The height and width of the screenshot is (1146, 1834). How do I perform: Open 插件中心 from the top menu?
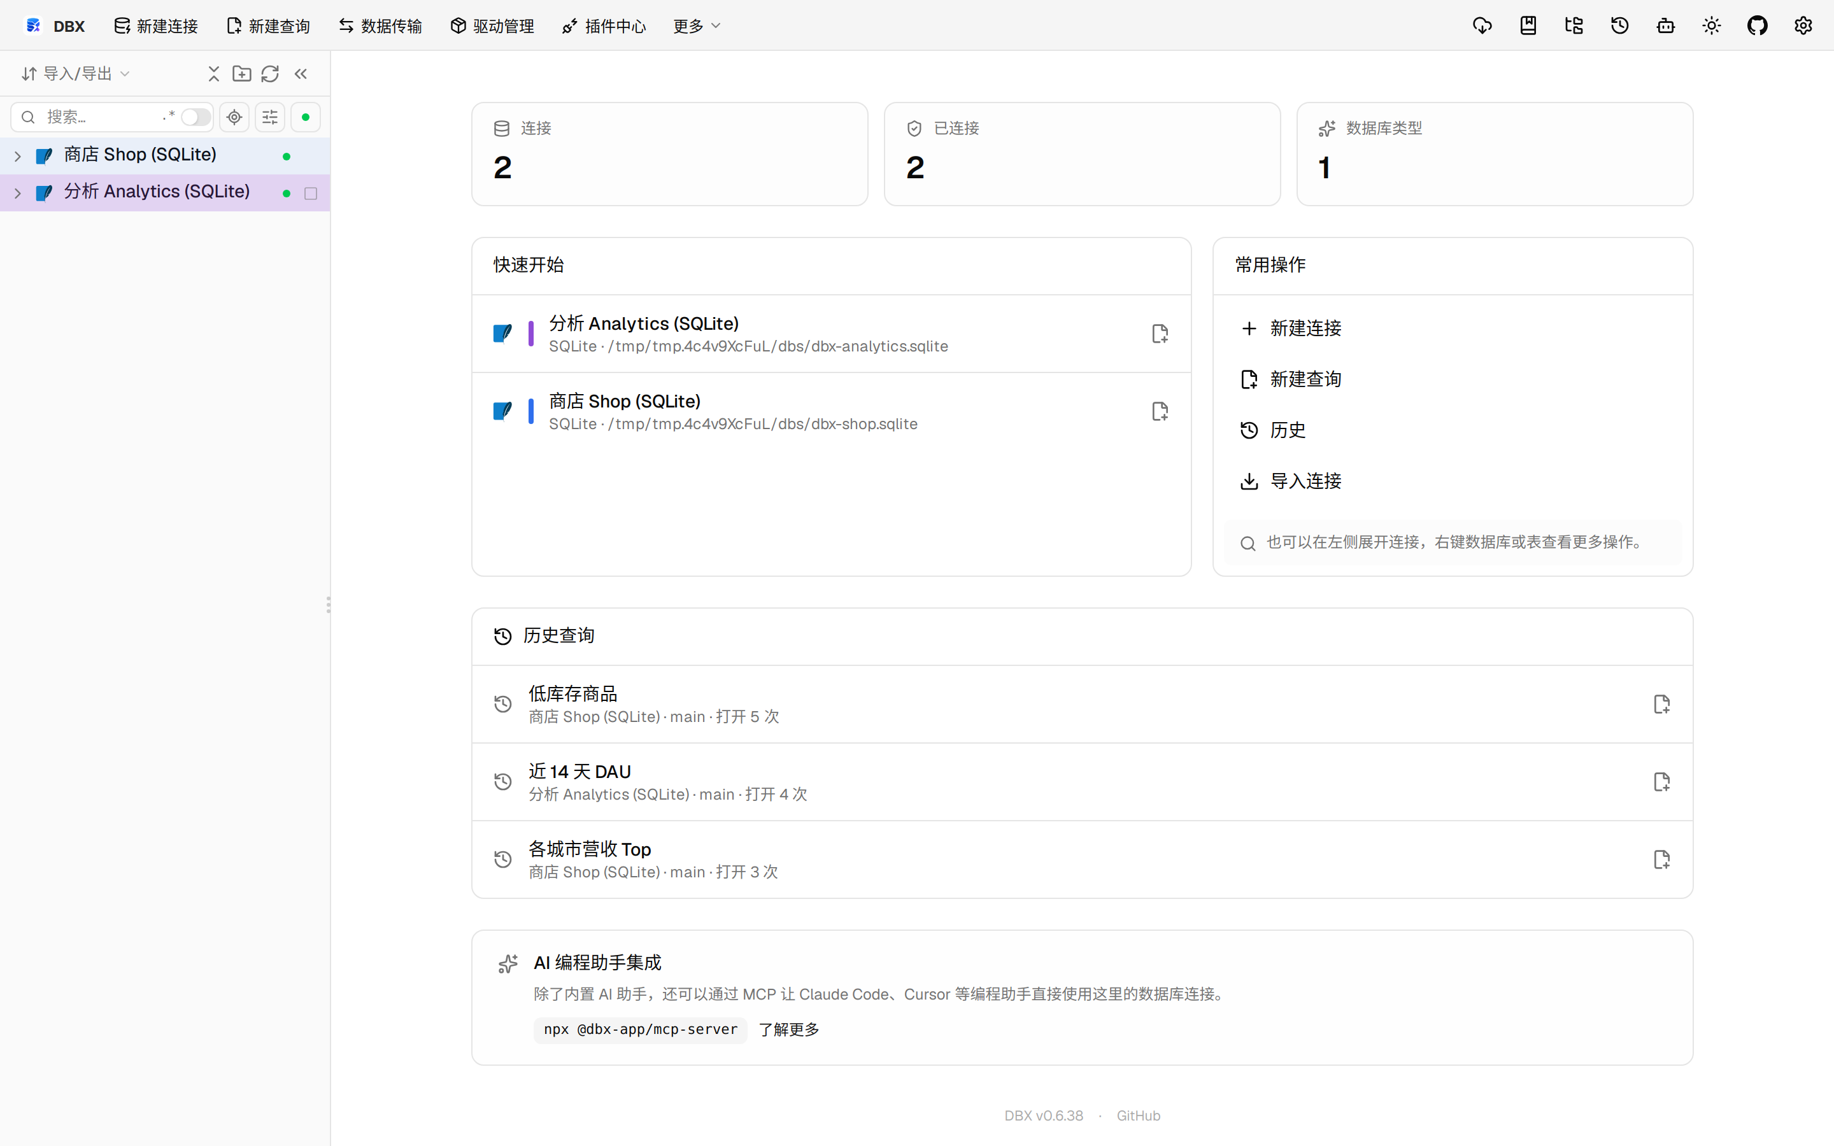pyautogui.click(x=604, y=25)
